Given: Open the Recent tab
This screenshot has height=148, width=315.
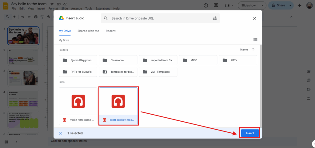Looking at the screenshot, I should coord(110,31).
